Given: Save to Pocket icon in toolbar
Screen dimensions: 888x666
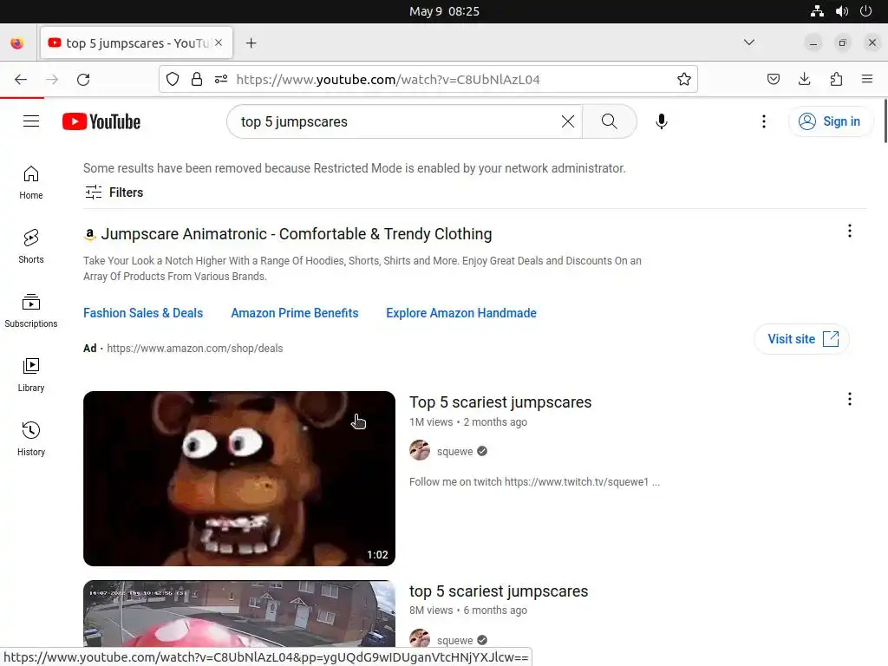Looking at the screenshot, I should coord(773,79).
